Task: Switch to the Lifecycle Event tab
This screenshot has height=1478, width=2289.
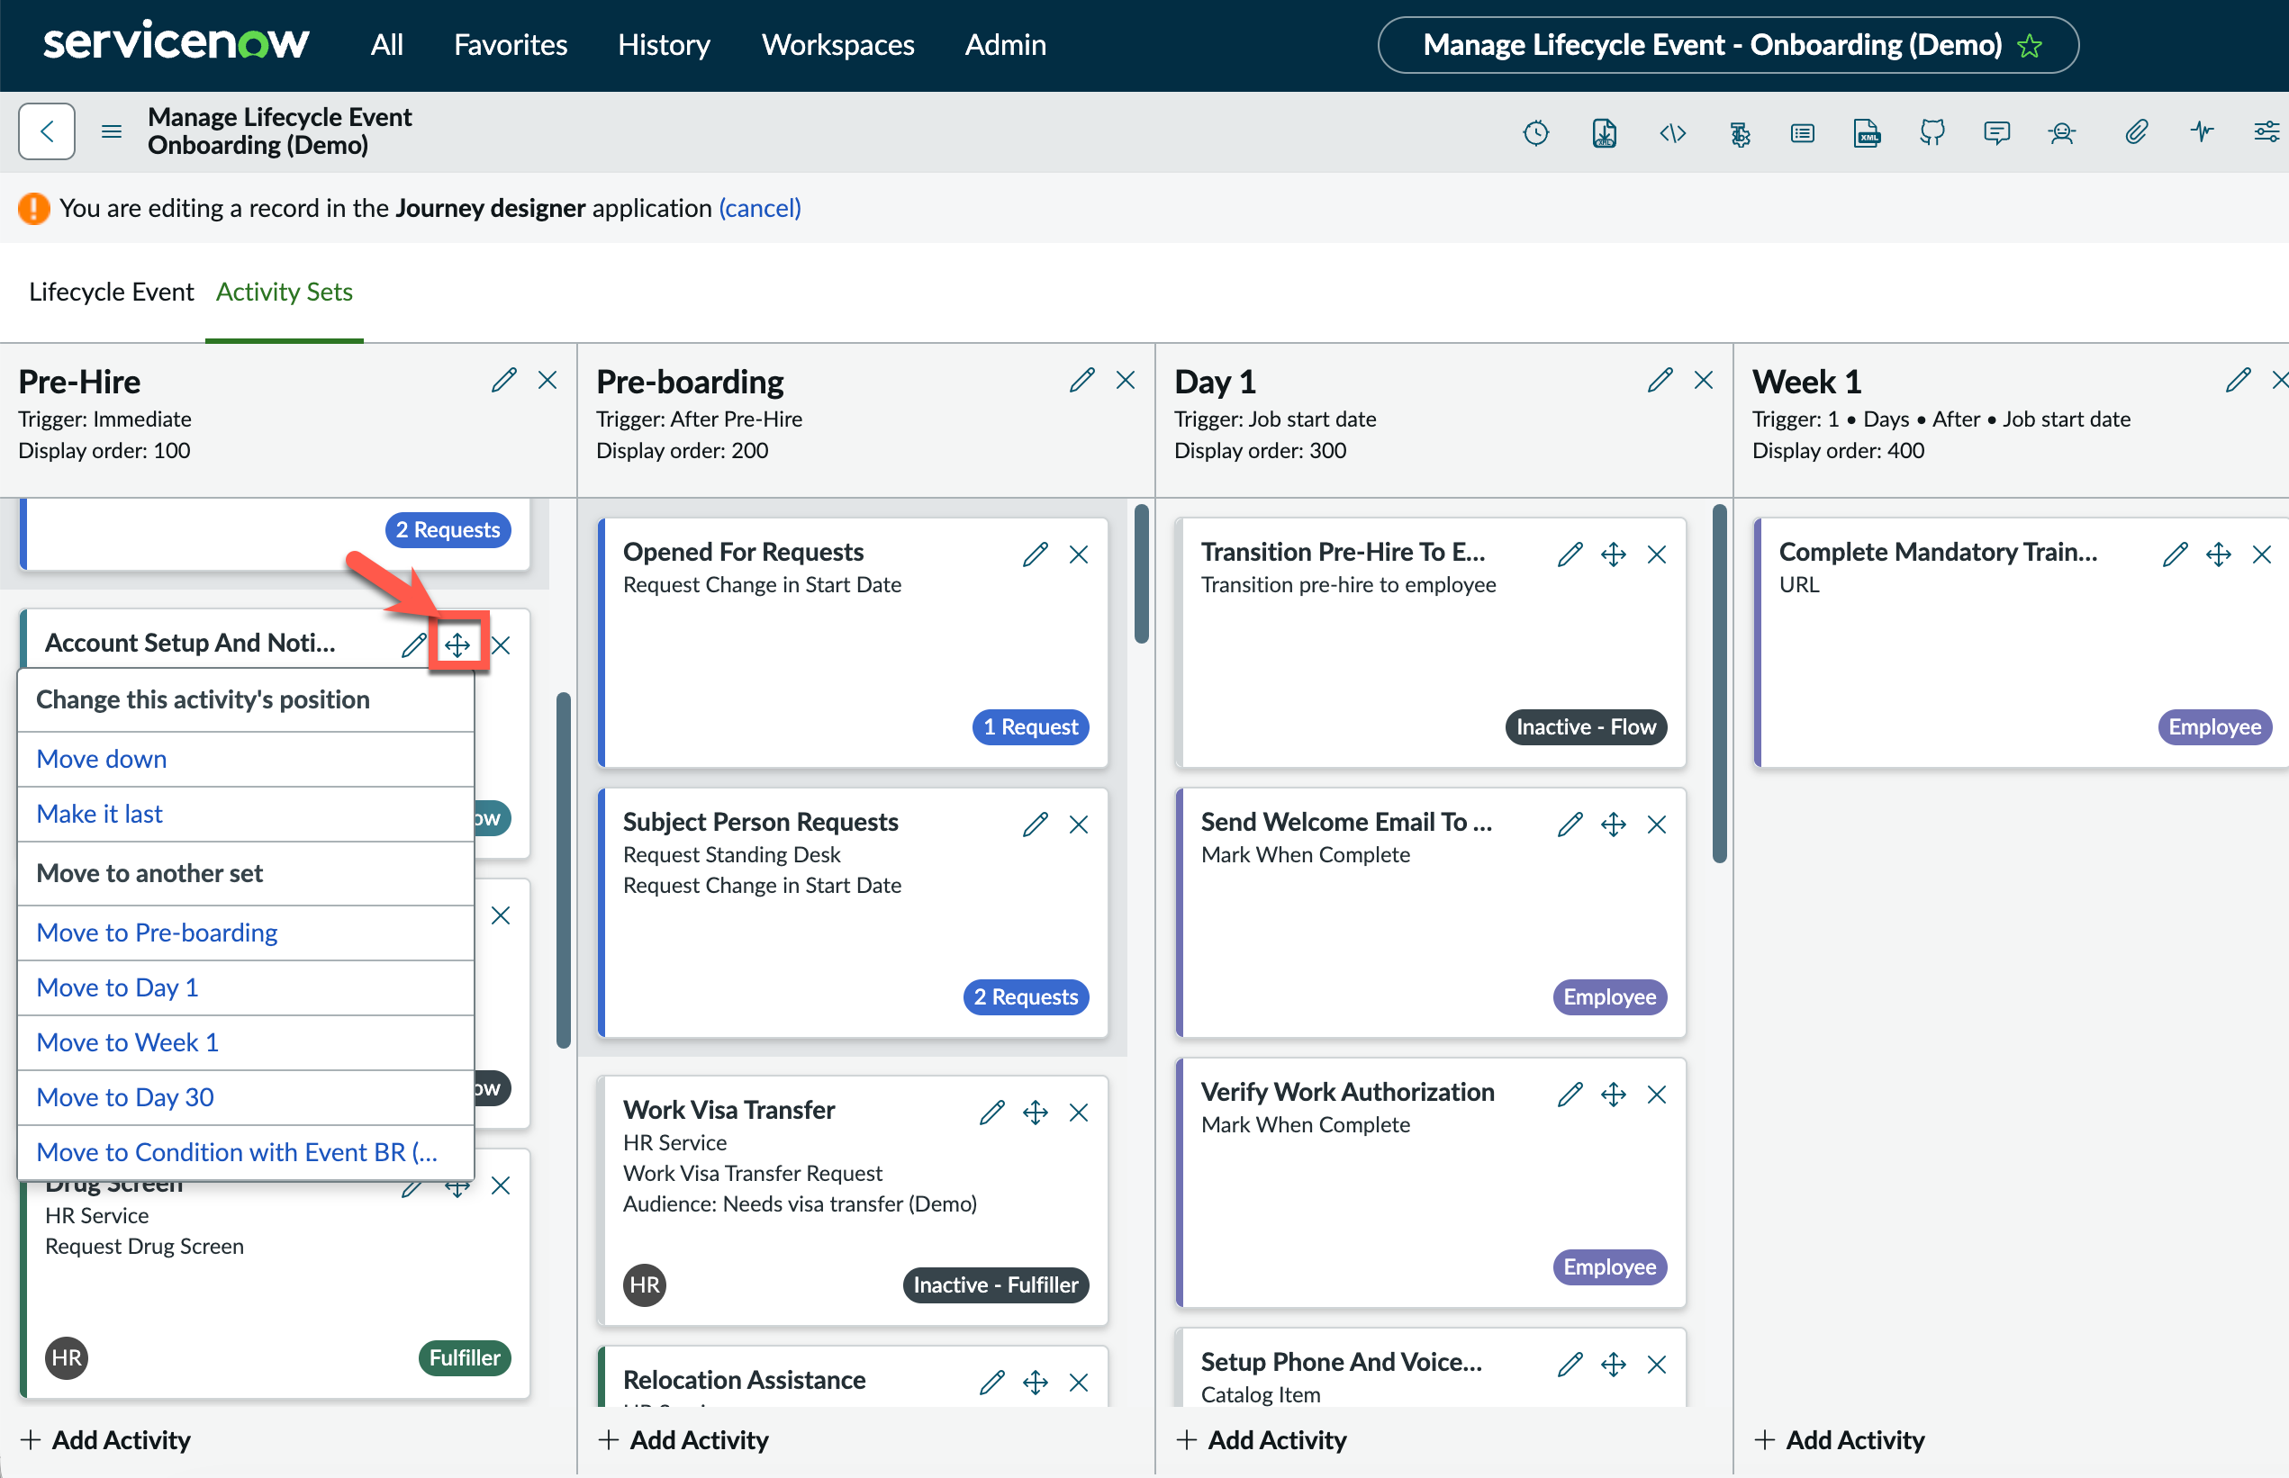Action: 112,291
